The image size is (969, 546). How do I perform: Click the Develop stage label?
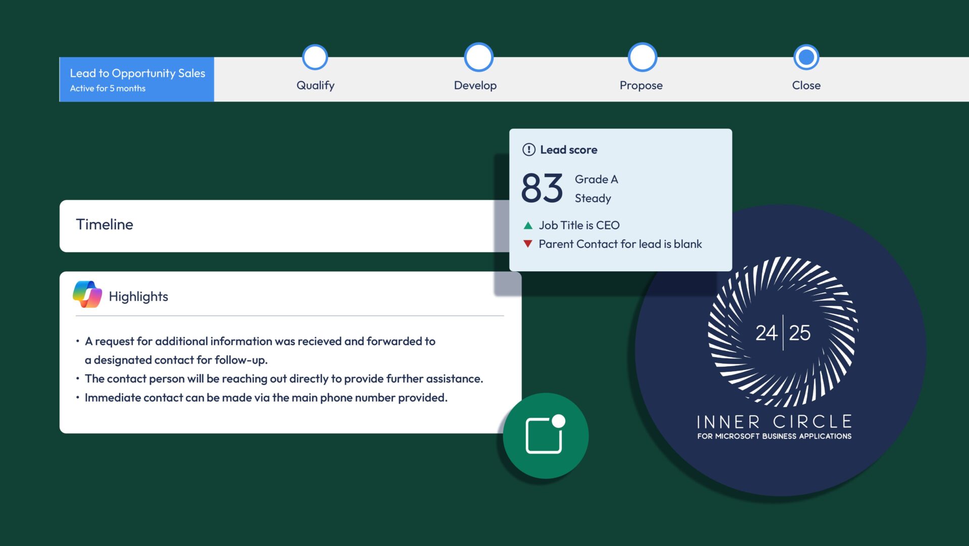(475, 85)
